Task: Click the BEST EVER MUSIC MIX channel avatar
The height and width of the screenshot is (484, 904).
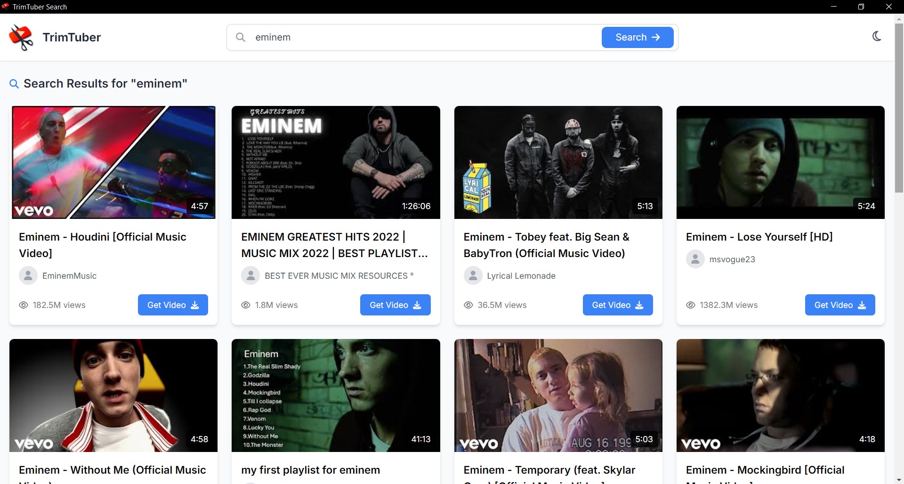Action: pos(250,275)
